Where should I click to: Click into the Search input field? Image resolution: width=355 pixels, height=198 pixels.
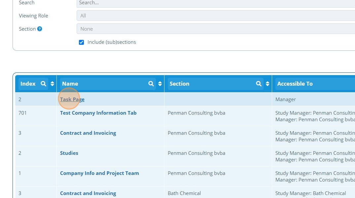215,3
